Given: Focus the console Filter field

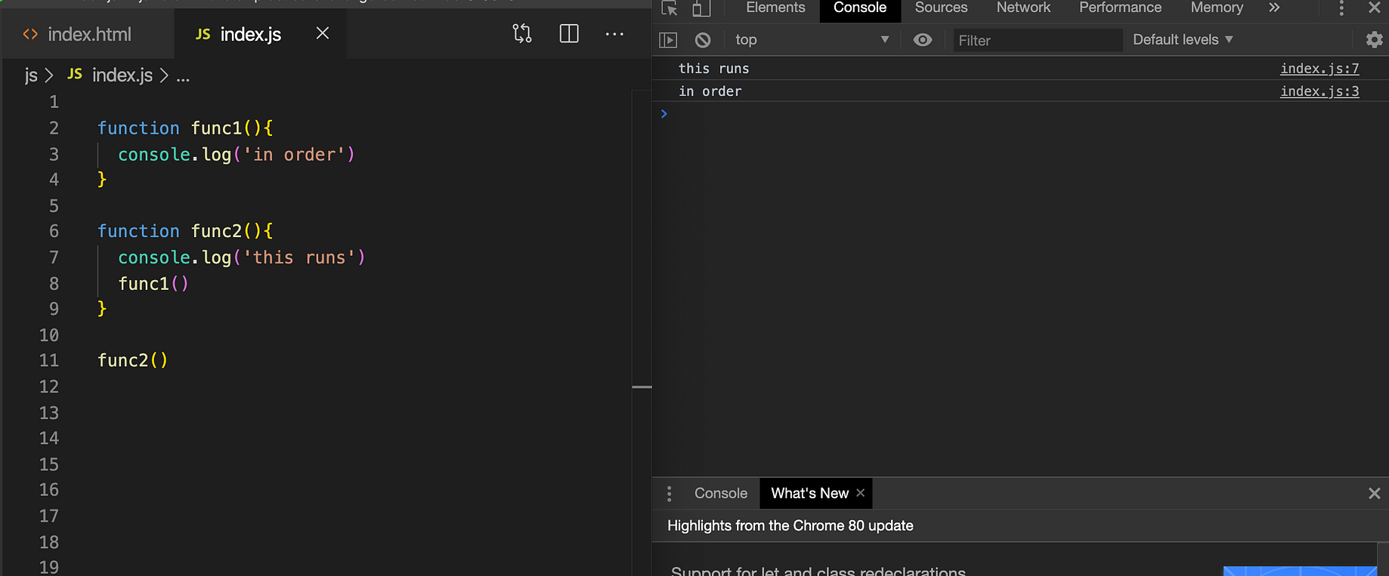Looking at the screenshot, I should (x=1037, y=40).
